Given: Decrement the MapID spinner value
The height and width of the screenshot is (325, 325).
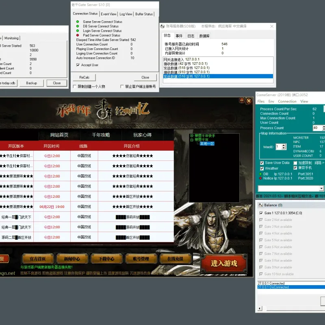Looking at the screenshot, I should point(284,148).
